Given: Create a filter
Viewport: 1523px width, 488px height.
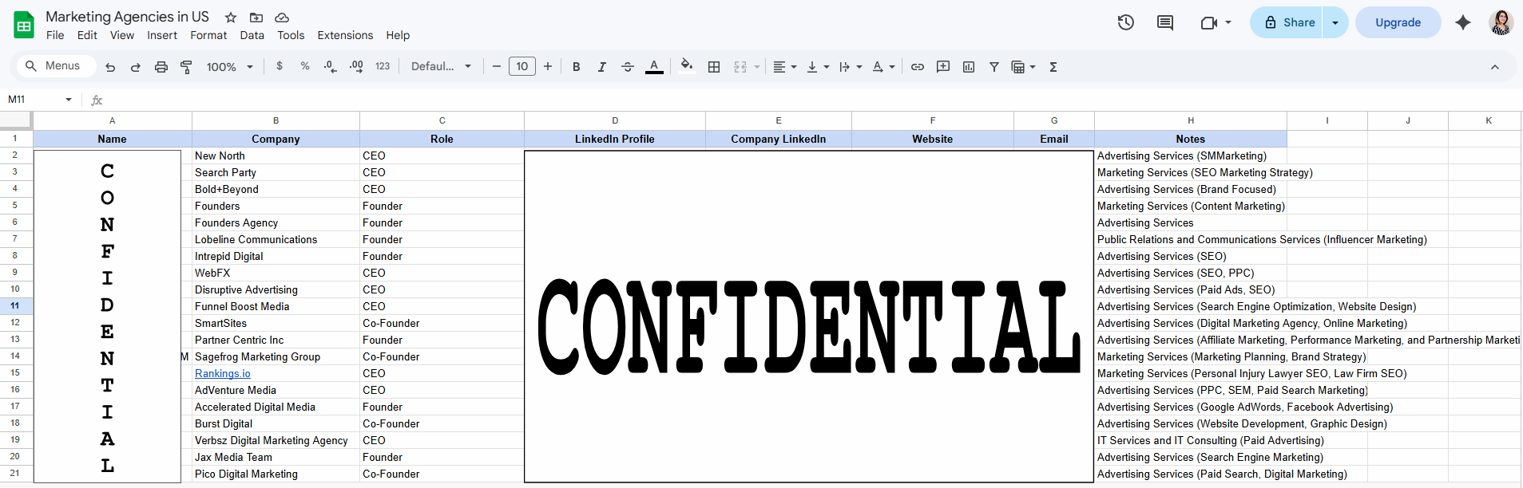Looking at the screenshot, I should pos(994,67).
